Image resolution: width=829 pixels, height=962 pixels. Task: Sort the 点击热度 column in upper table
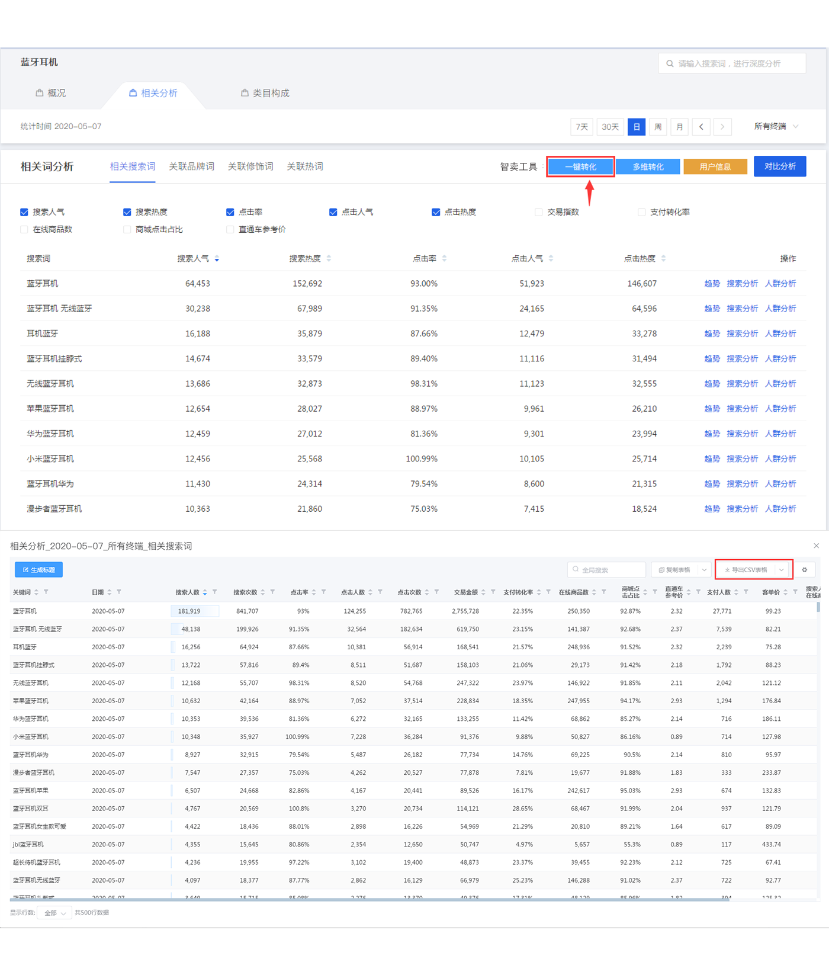point(663,258)
